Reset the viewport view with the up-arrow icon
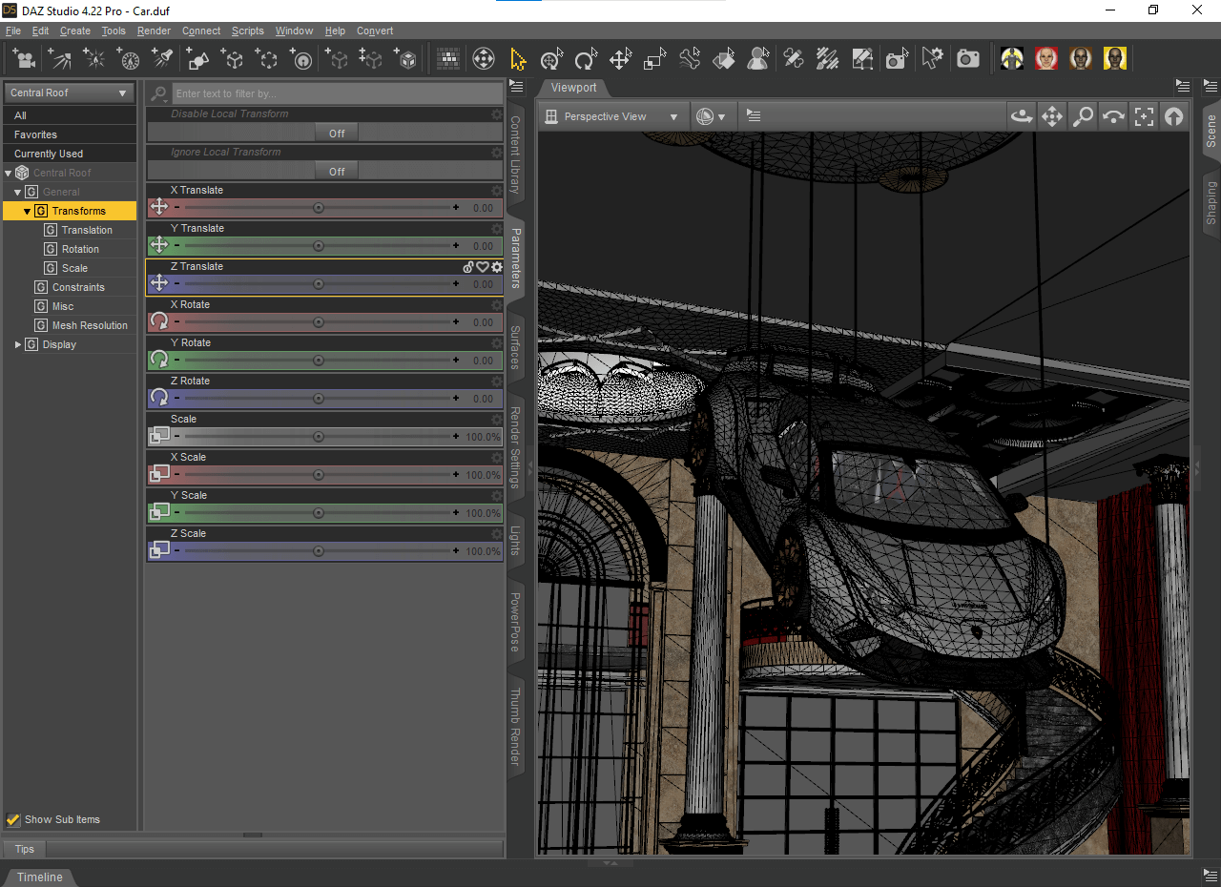Screen dimensions: 1221x887 (x=1174, y=116)
